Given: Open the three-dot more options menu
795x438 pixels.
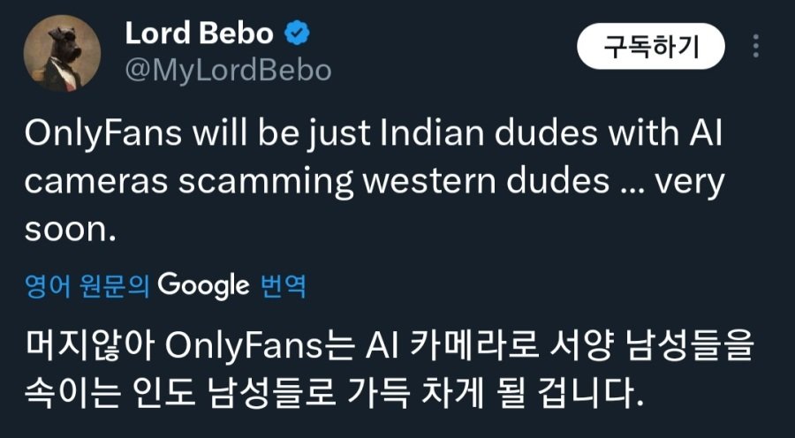Looking at the screenshot, I should pyautogui.click(x=758, y=48).
